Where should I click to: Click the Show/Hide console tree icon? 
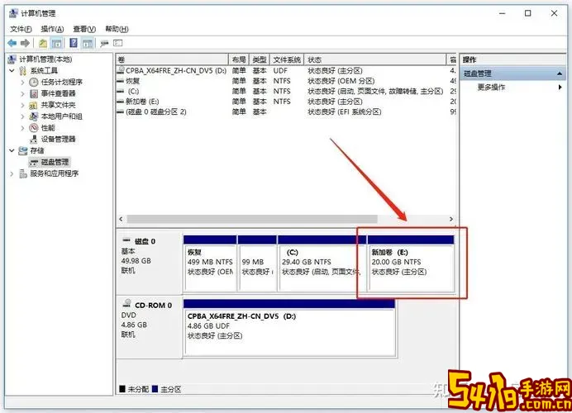[56, 44]
